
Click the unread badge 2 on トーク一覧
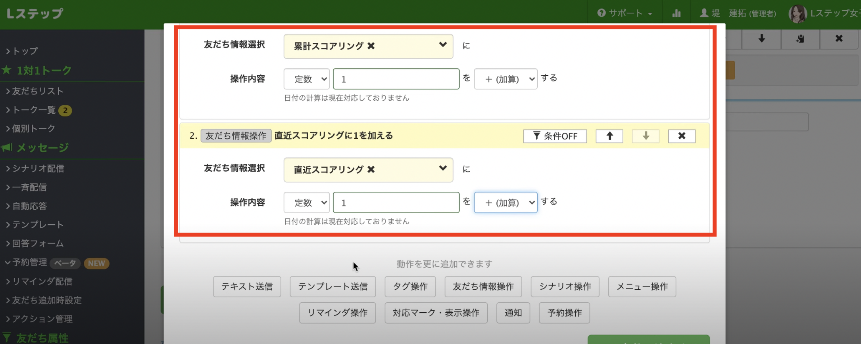[65, 110]
